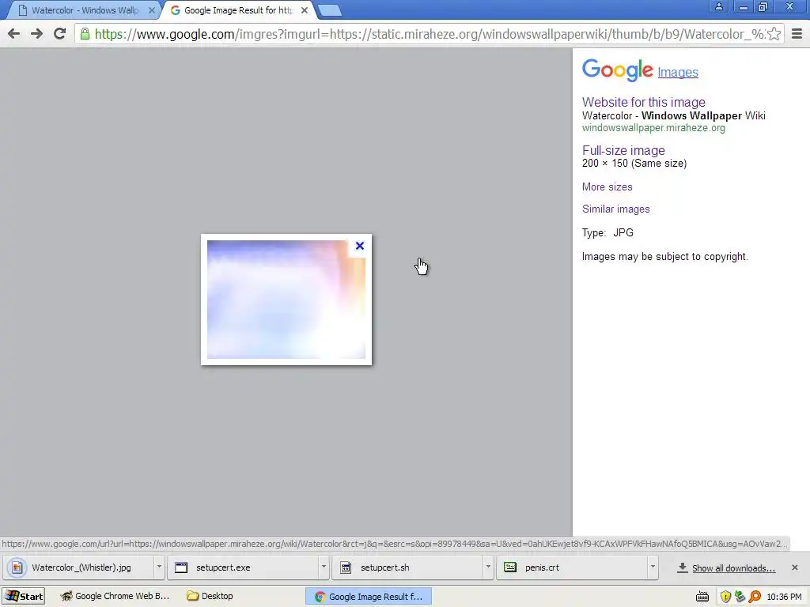Click the green network tray icon

(740, 598)
